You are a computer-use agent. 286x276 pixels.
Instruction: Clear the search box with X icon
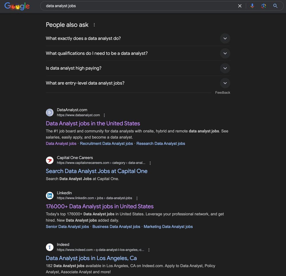[x=240, y=6]
